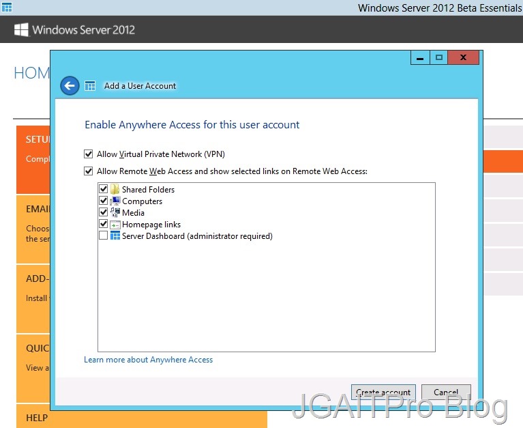Click empty area of the links list box
This screenshot has width=523, height=428.
266,300
